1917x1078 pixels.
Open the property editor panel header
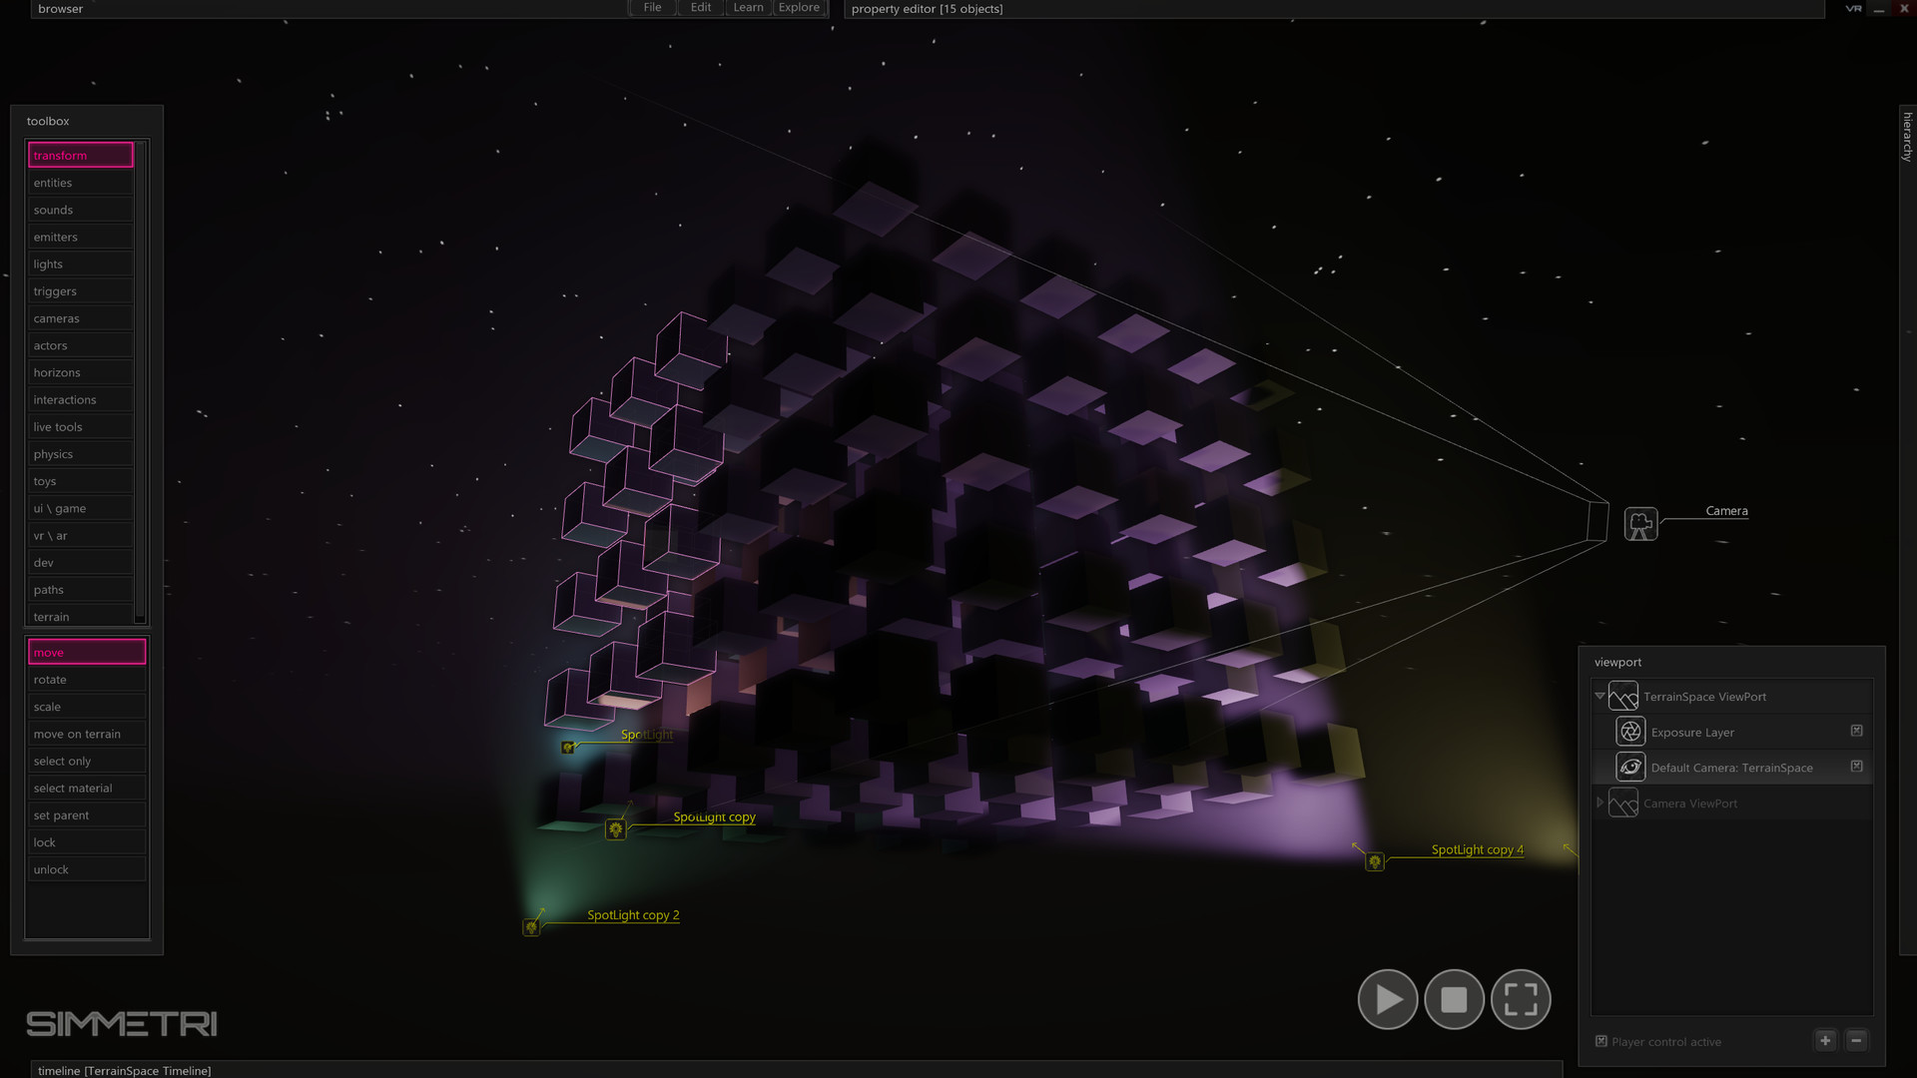1334,9
